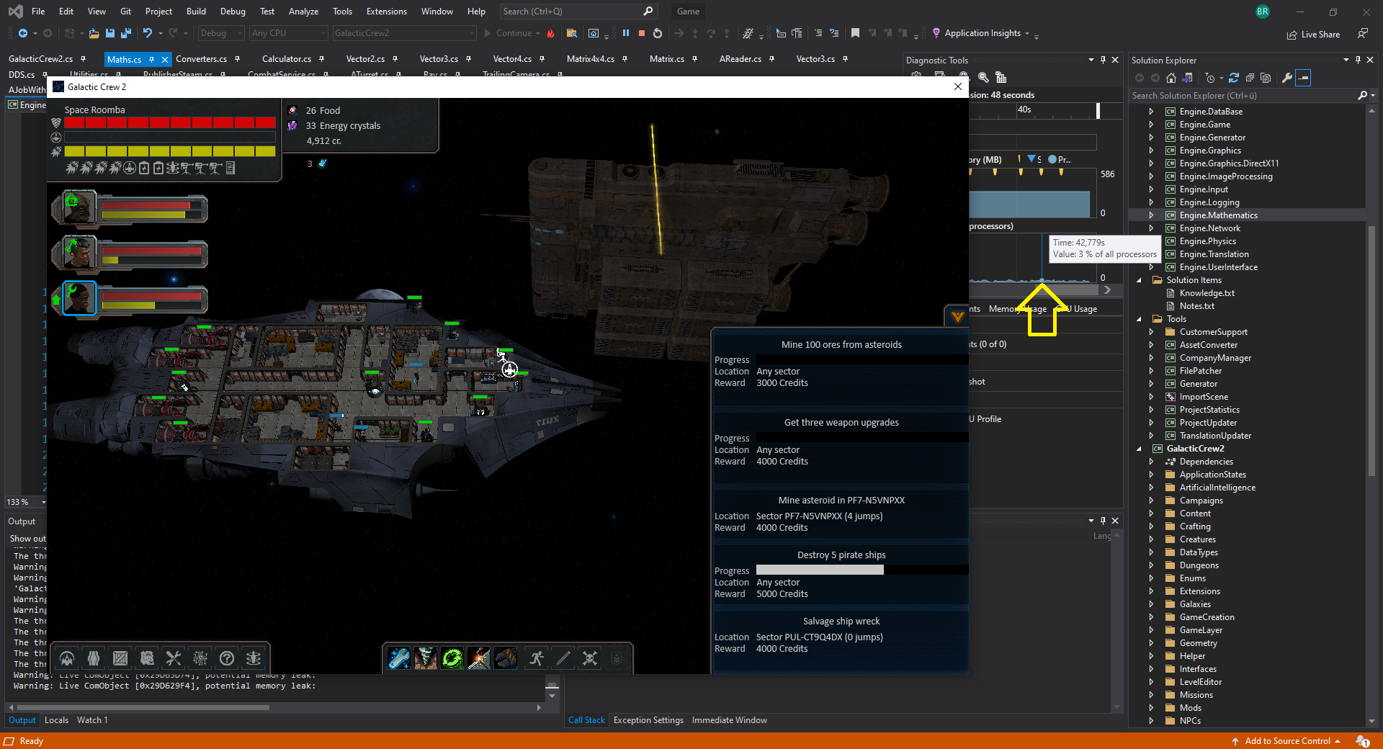The image size is (1383, 749).
Task: Collapse all in Solution Explorer
Action: pos(1250,78)
